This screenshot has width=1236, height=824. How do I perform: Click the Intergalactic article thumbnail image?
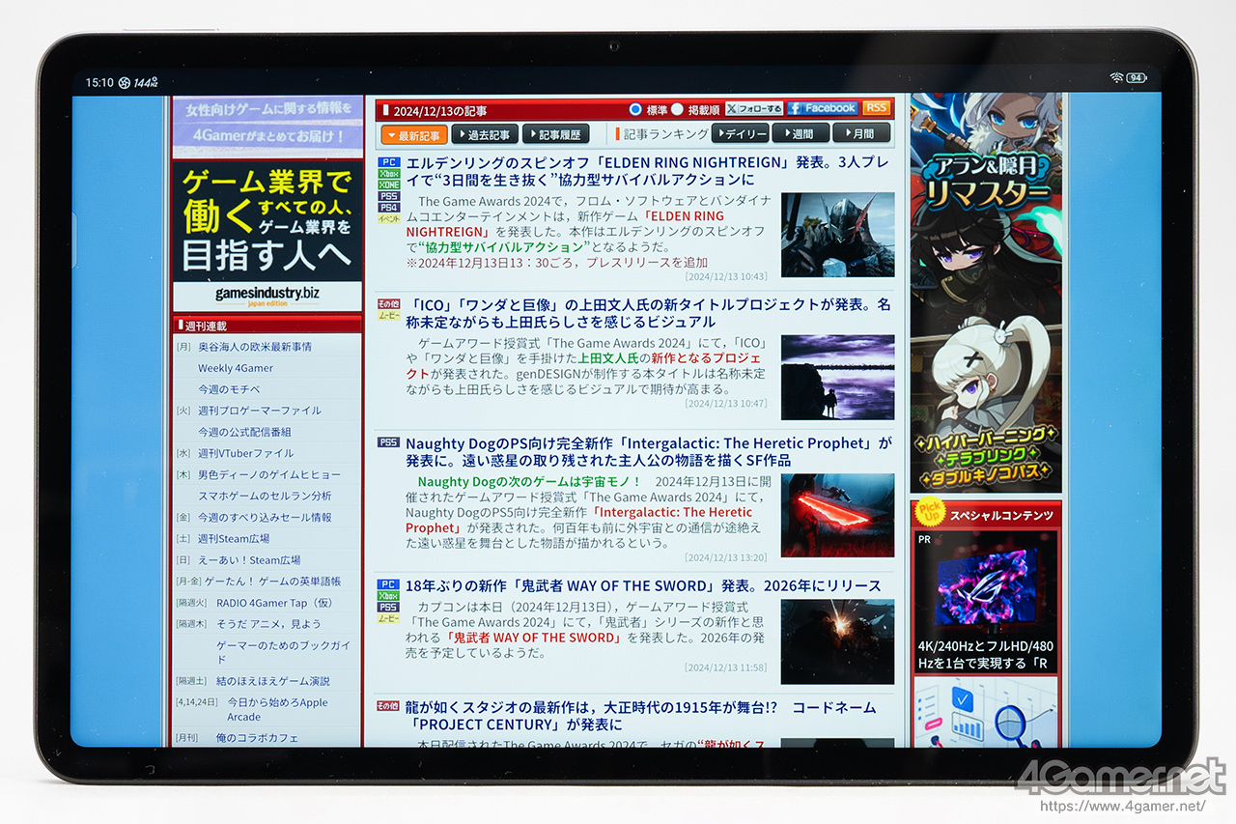(837, 515)
